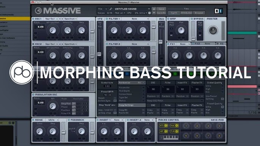Click macro knob 5
Image resolution: width=260 pixels, height=146 pixels.
point(186,136)
